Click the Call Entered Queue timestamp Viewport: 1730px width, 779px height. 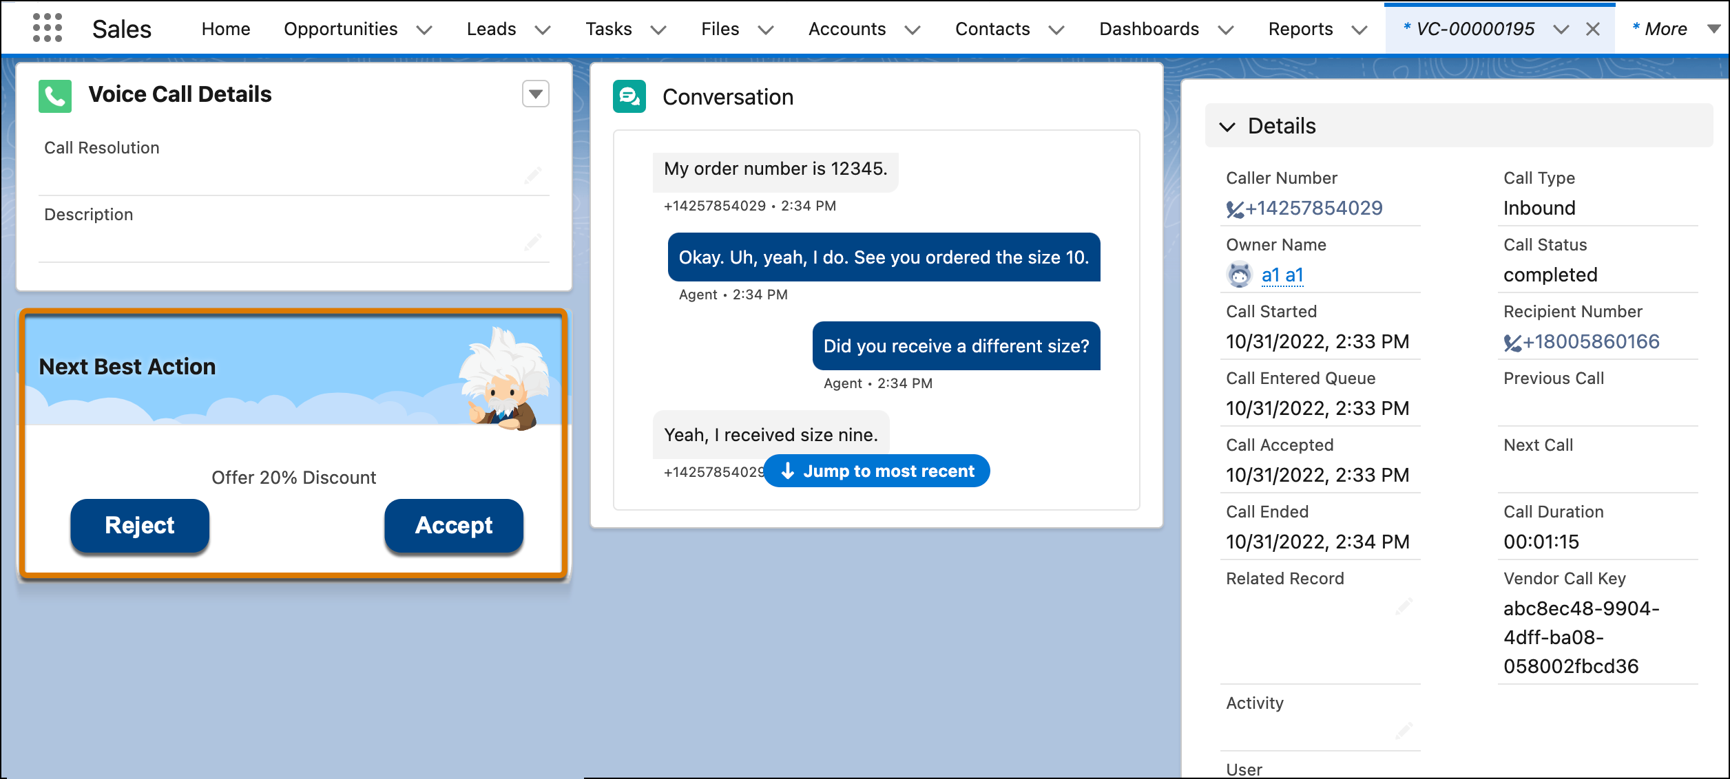pyautogui.click(x=1317, y=409)
